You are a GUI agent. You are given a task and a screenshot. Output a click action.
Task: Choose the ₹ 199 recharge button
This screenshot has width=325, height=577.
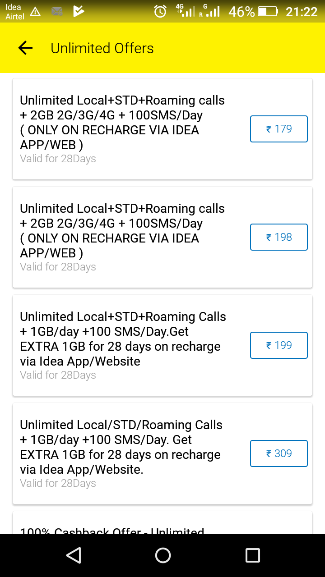[x=279, y=345]
